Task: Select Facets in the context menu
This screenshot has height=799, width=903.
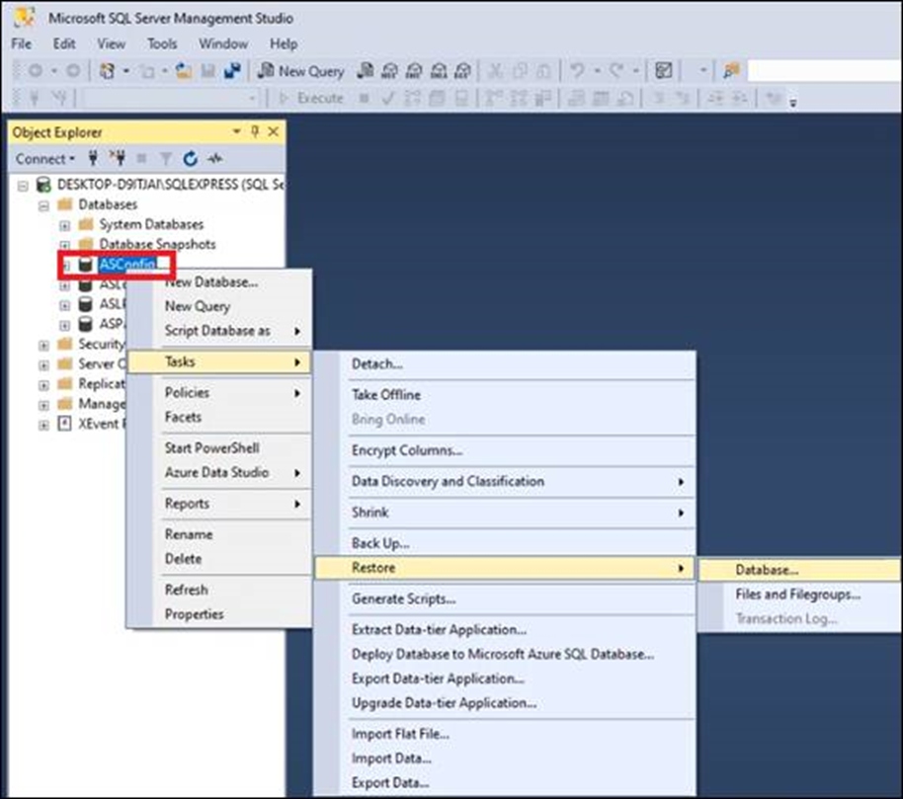Action: click(x=219, y=417)
